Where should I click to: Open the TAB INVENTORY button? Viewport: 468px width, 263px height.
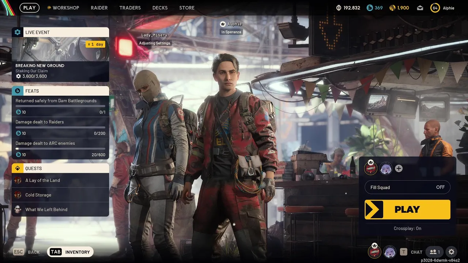pyautogui.click(x=70, y=252)
